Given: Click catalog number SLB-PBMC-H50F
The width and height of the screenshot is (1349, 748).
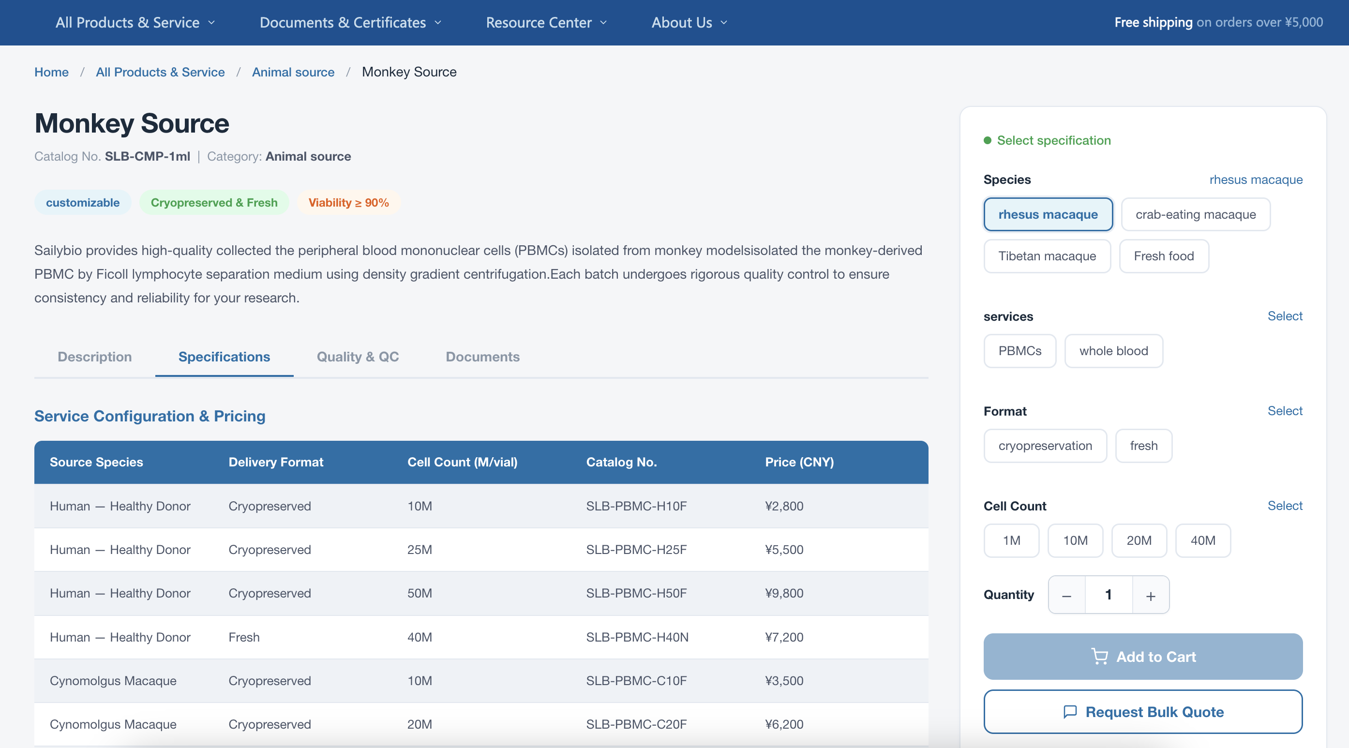Looking at the screenshot, I should click(x=636, y=593).
